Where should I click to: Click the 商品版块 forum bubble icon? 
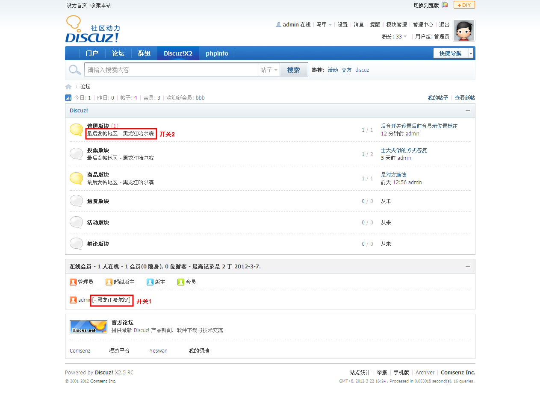coord(77,178)
